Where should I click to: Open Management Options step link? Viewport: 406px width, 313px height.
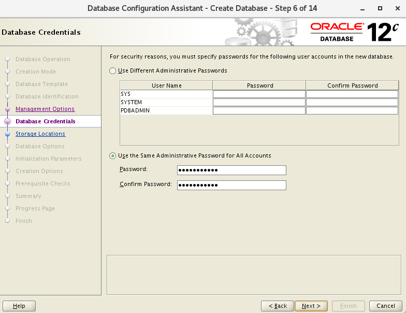45,109
